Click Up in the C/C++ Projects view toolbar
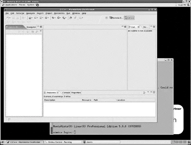Image resolution: width=191 pixels, height=145 pixels. (x=28, y=32)
